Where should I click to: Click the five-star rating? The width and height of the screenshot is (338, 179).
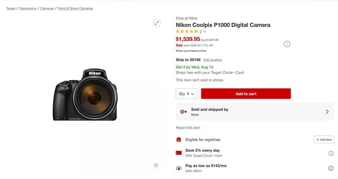point(187,31)
